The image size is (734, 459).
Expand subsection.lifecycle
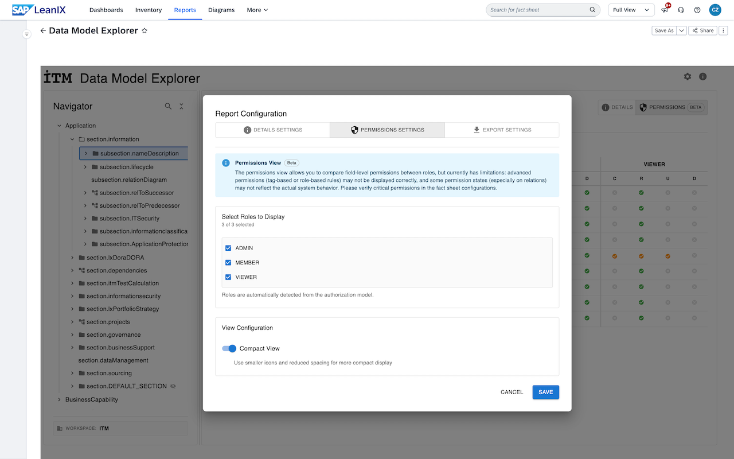point(85,167)
